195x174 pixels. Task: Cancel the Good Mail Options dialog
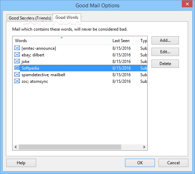(x=173, y=163)
